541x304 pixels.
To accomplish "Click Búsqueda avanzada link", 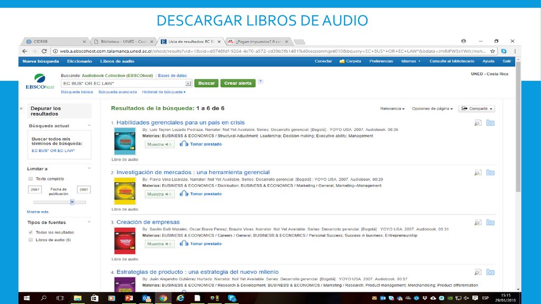I will [x=118, y=92].
